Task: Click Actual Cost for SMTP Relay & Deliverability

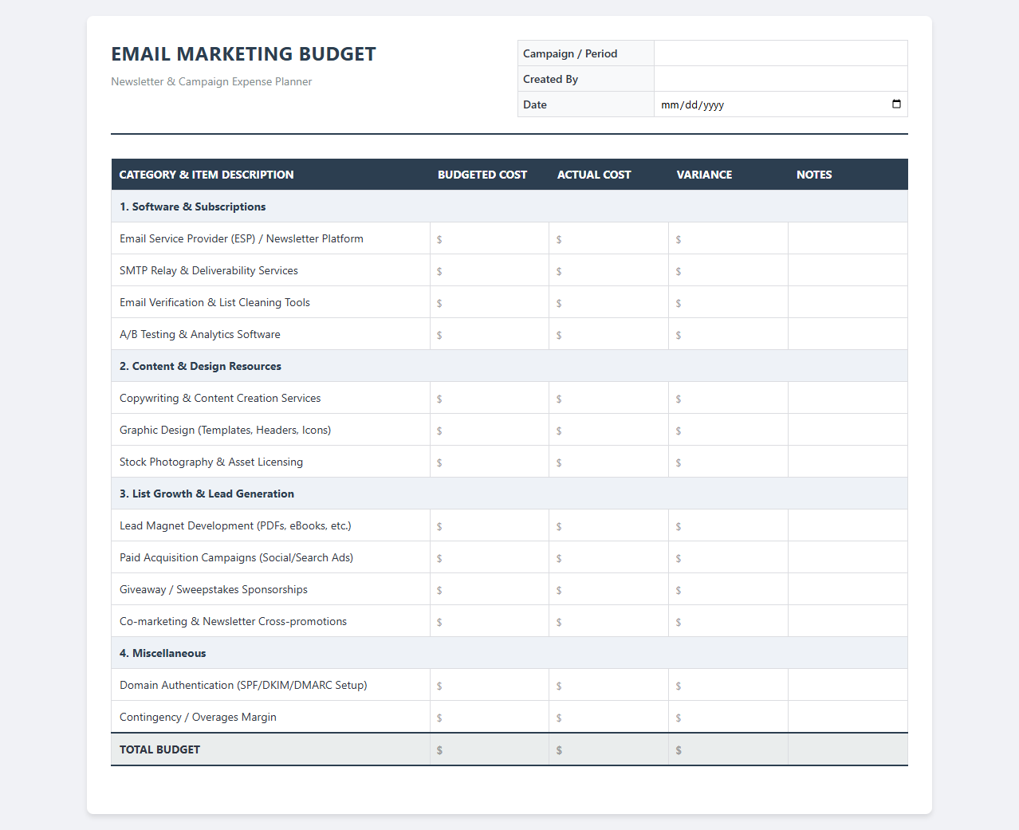Action: pyautogui.click(x=609, y=270)
